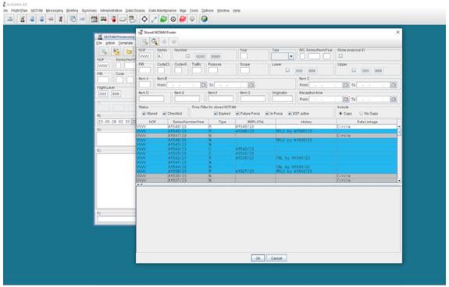Click 'Circle' in the first results row
Screen dimensions: 449x287
coord(344,126)
